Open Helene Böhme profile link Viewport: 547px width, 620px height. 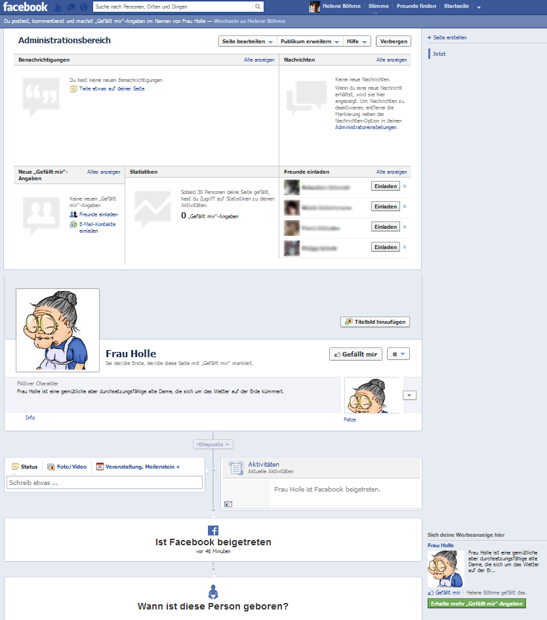[x=342, y=6]
